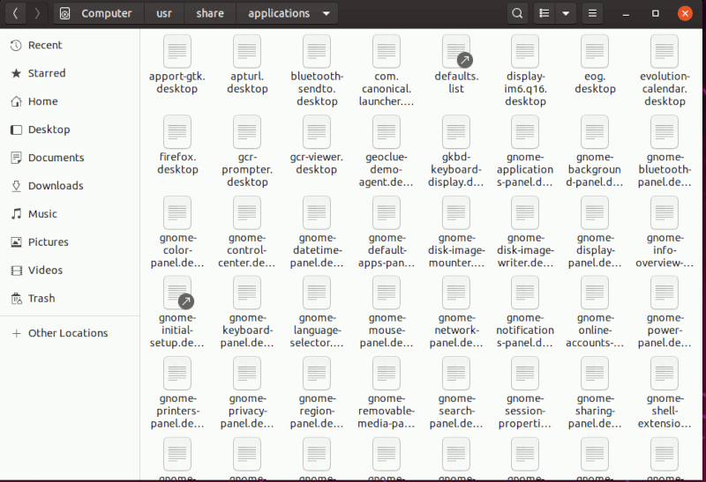Open Documents in the sidebar

point(70,158)
